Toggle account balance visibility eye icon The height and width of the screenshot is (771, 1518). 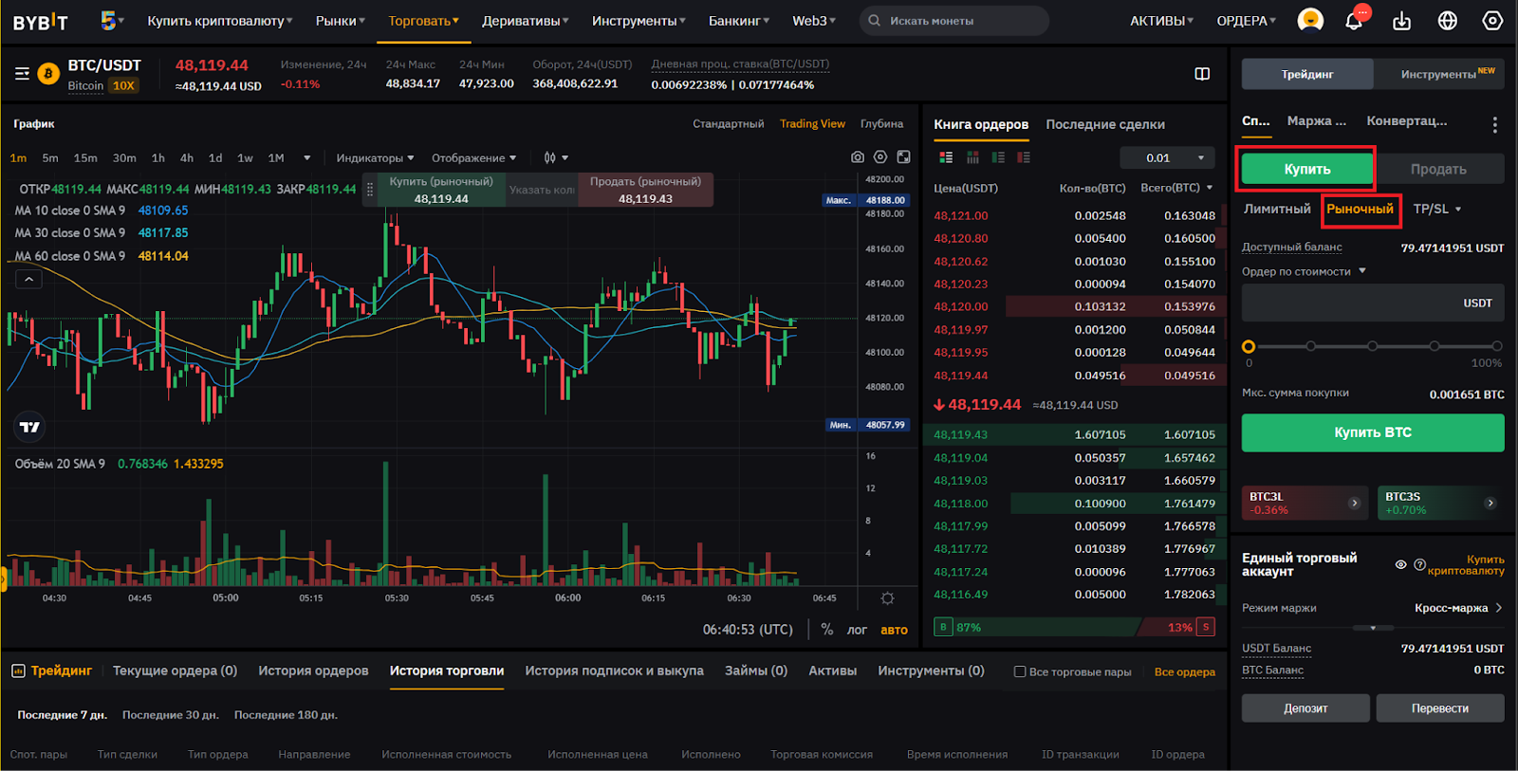point(1400,564)
